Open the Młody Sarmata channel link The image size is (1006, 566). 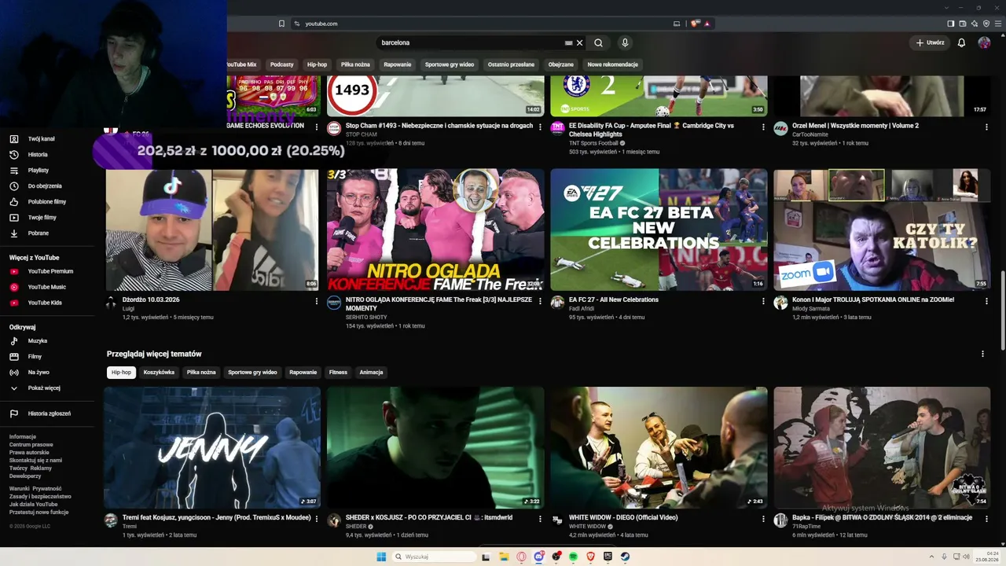tap(811, 309)
